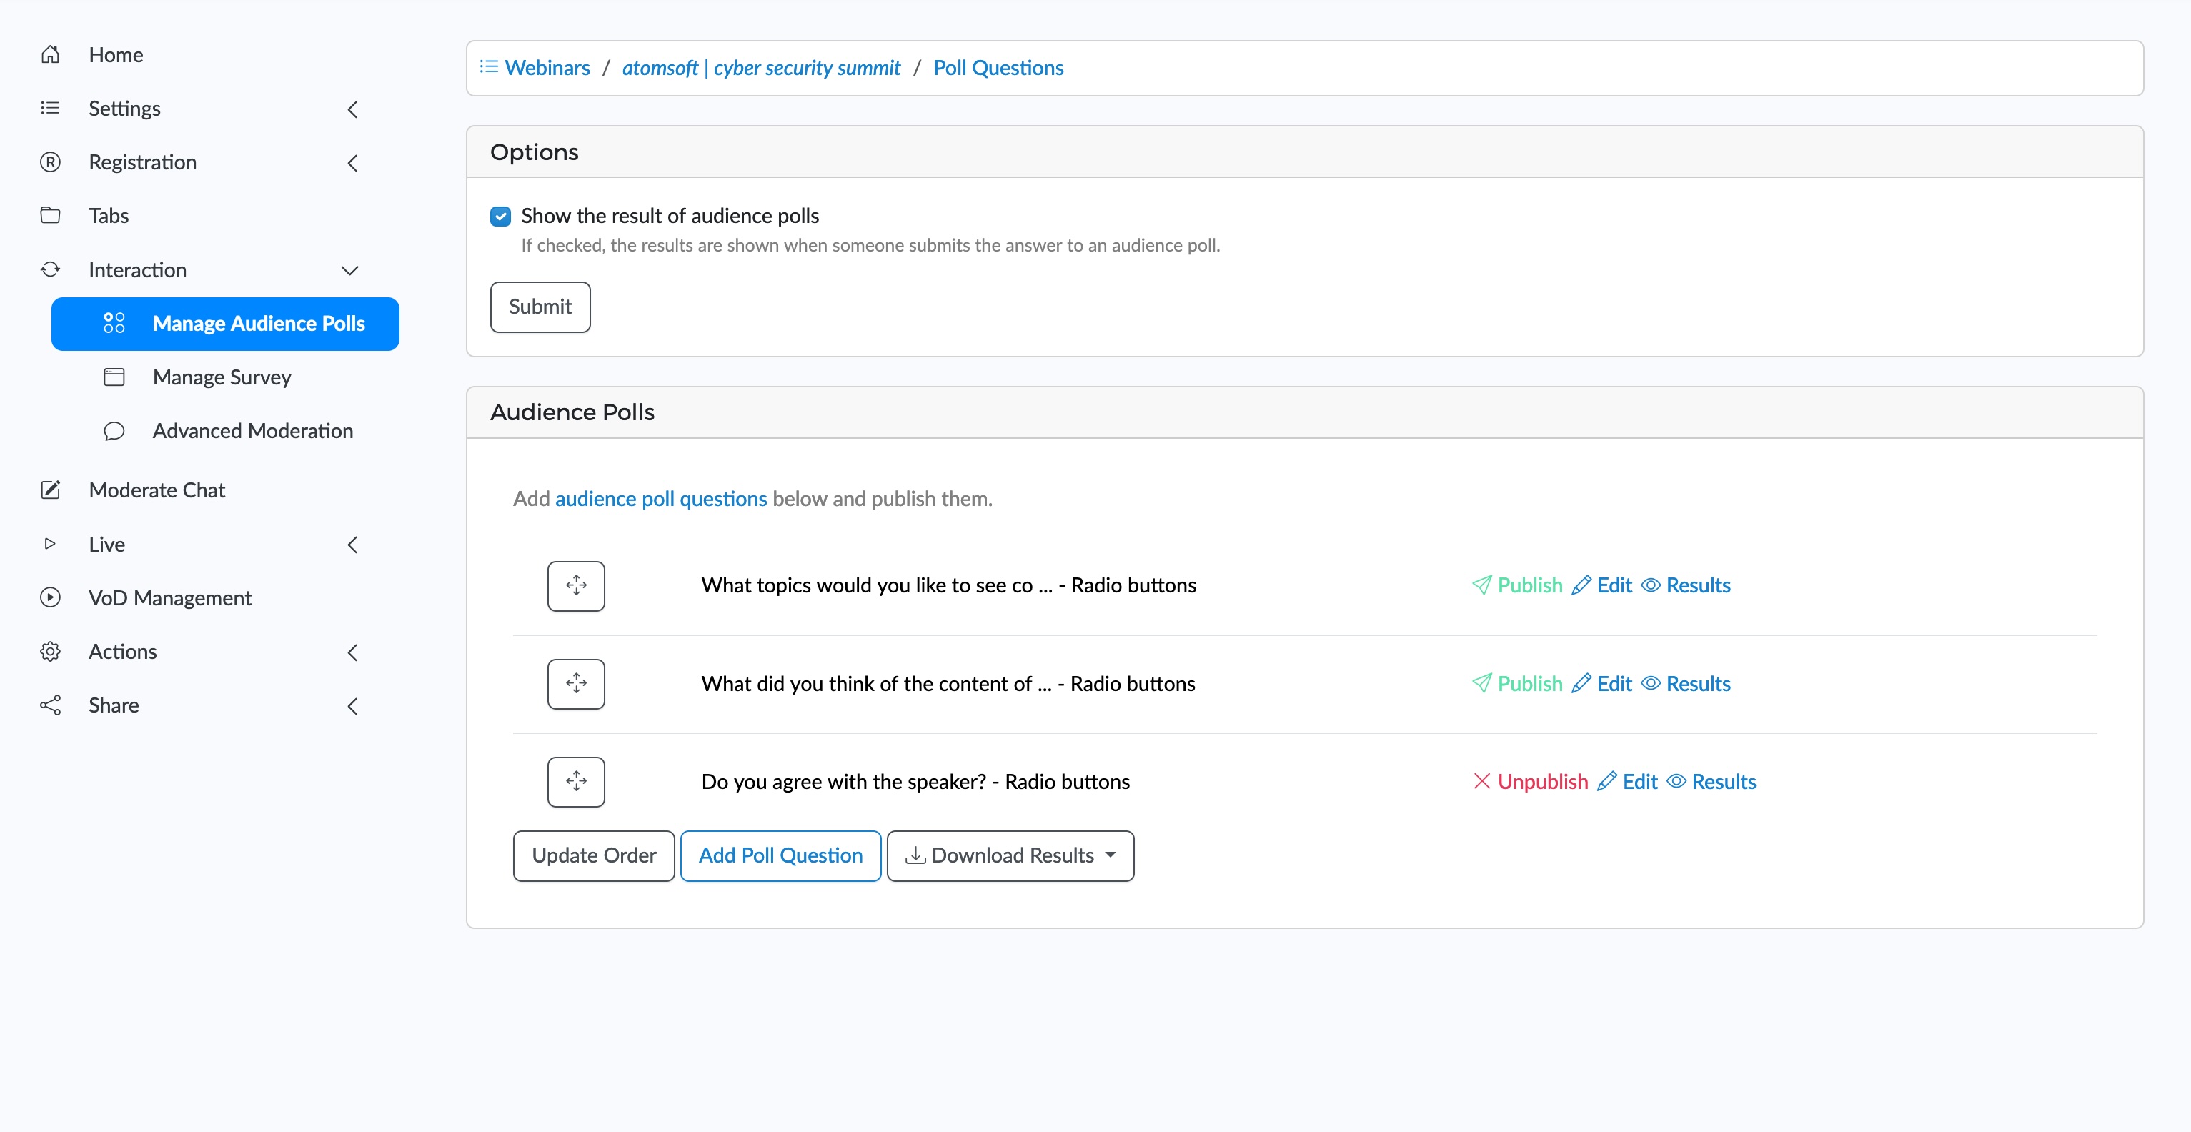View Results for 'What topics' poll

[1698, 585]
